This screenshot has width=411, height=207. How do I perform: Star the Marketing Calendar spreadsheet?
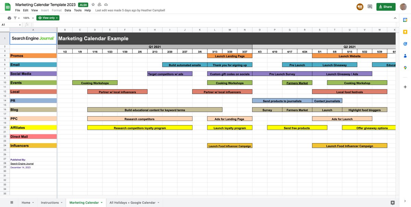(92, 4)
